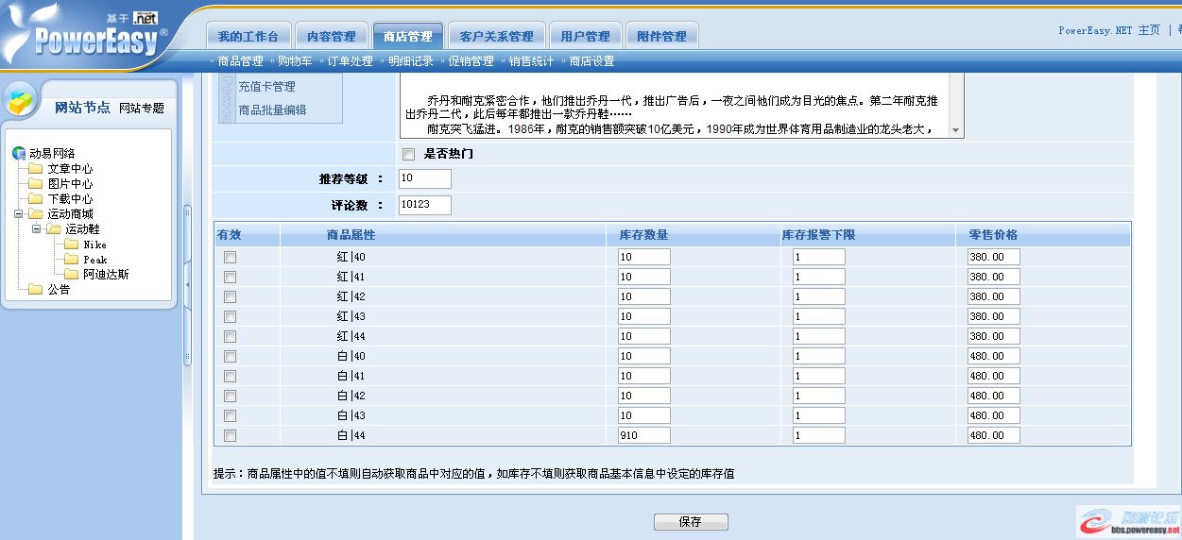
Task: Click the 文章中心 folder icon
Action: click(x=36, y=169)
